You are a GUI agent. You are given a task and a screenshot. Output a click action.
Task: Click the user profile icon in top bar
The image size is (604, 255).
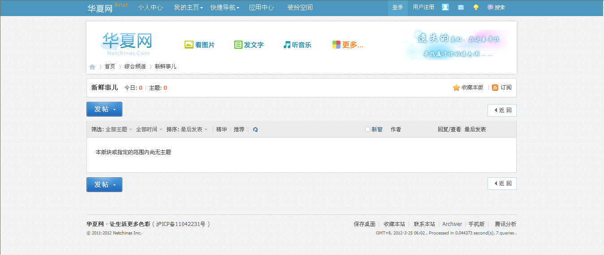445,7
